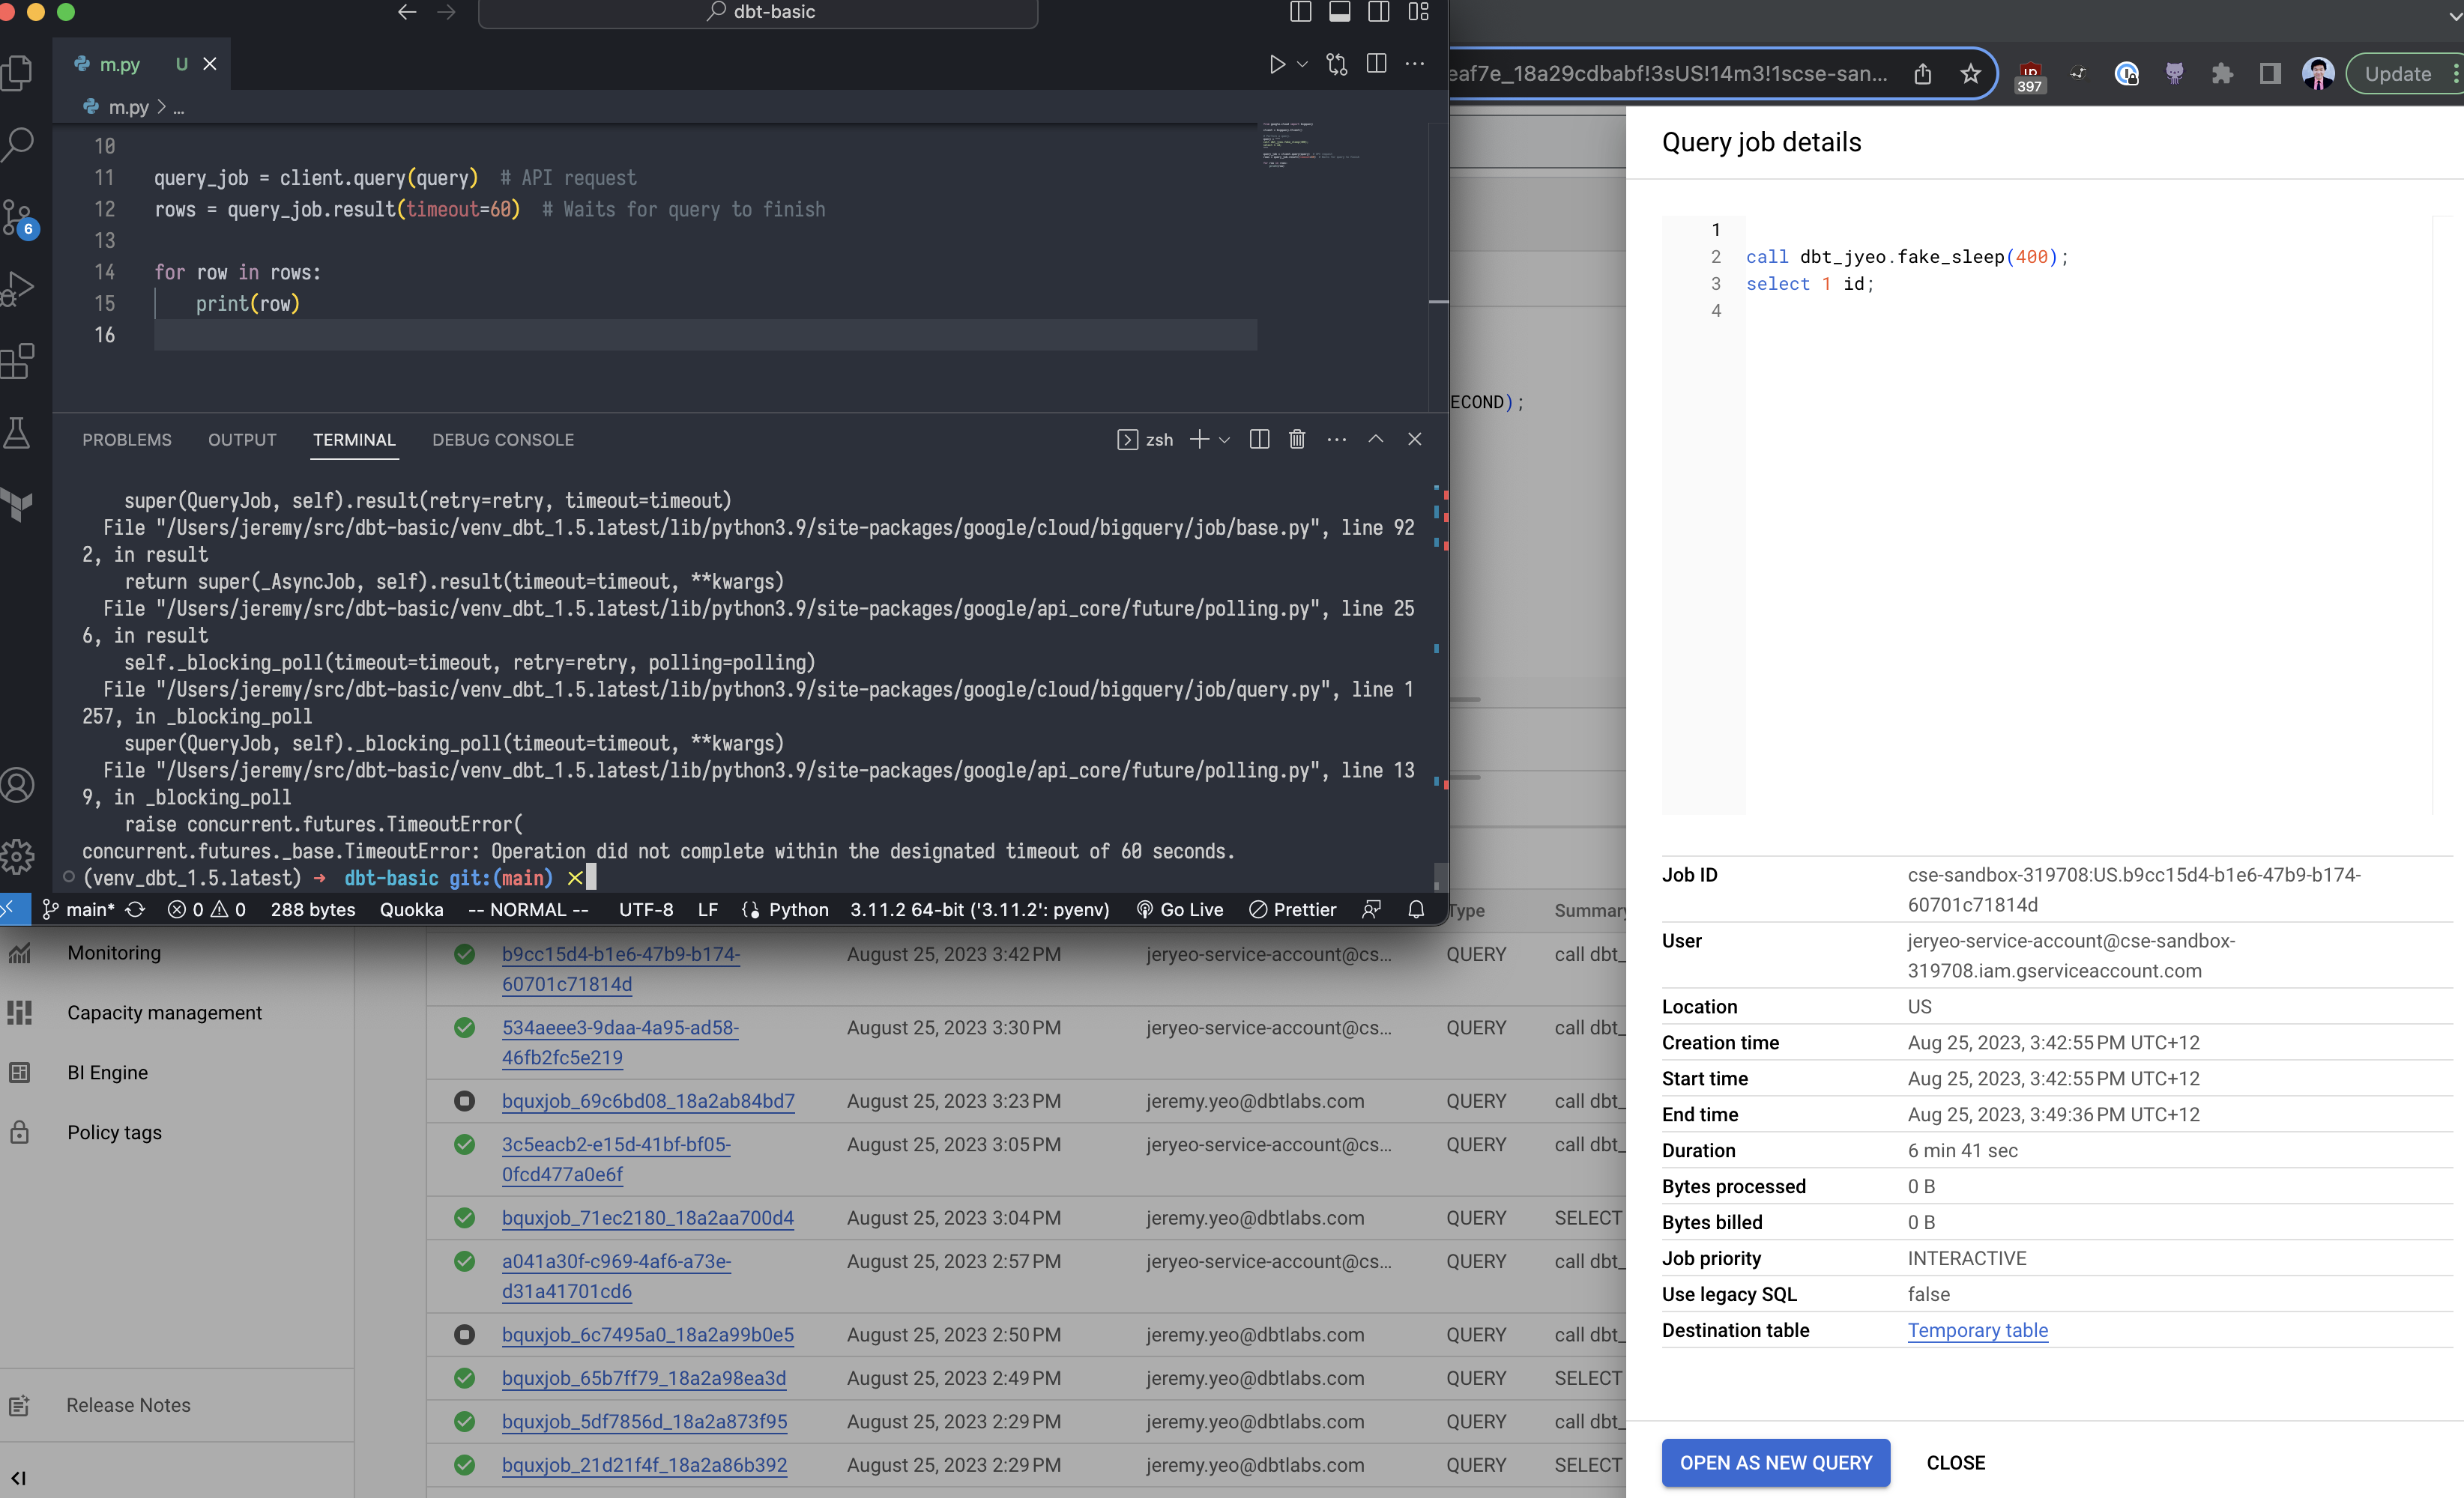The width and height of the screenshot is (2464, 1498).
Task: Toggle the bookmark star in the address bar
Action: pos(1970,73)
